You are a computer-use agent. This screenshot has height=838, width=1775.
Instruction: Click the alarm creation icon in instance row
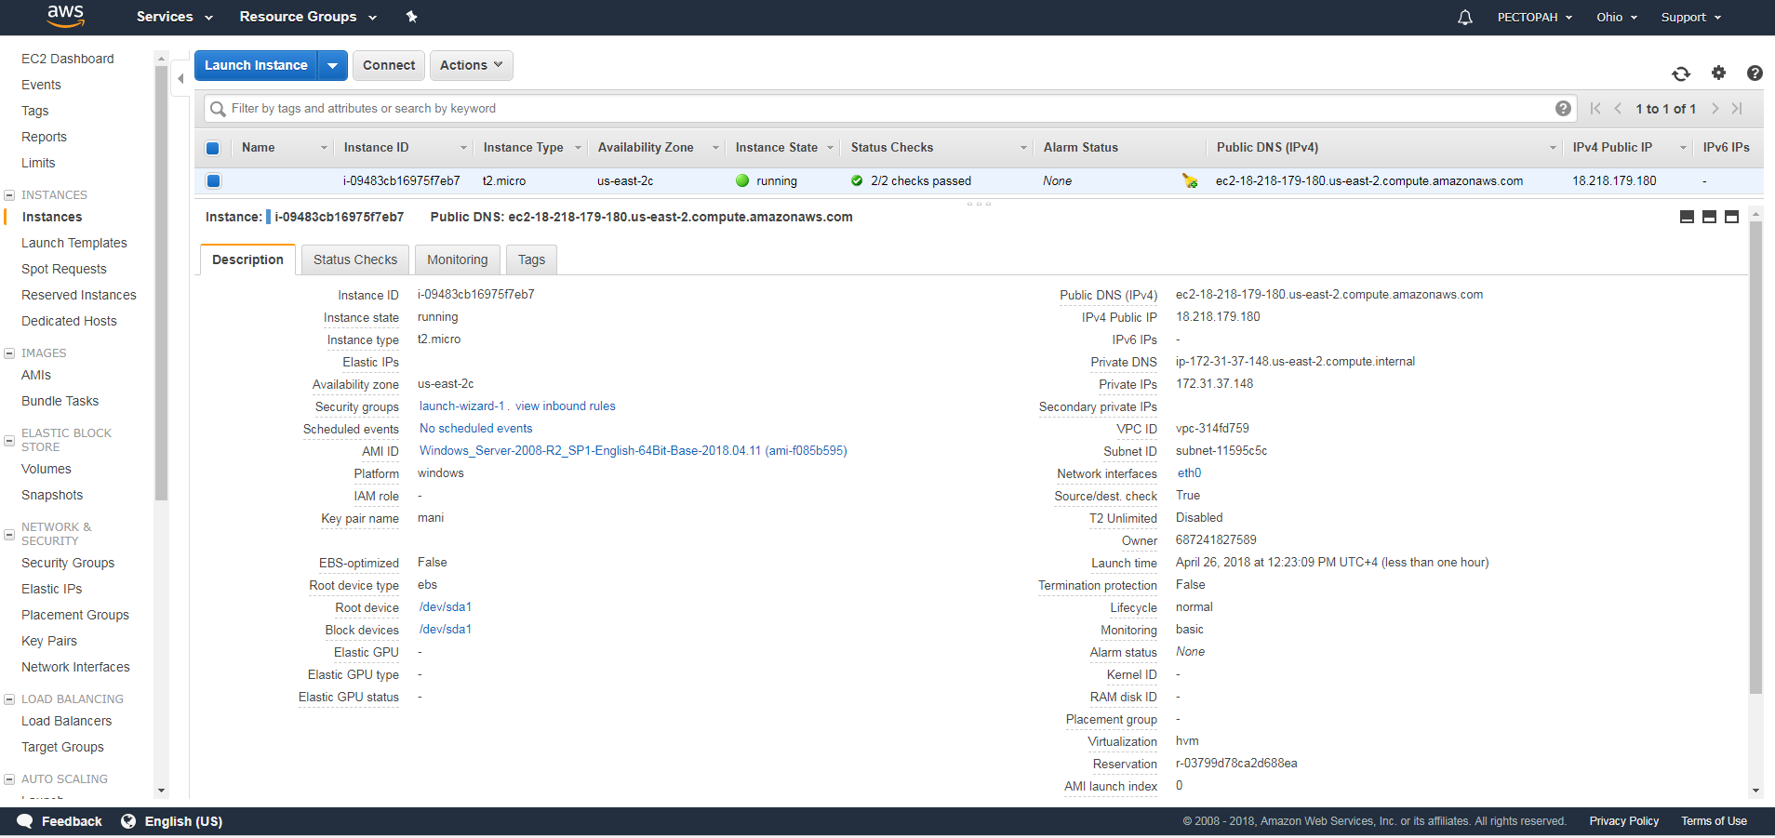tap(1190, 180)
